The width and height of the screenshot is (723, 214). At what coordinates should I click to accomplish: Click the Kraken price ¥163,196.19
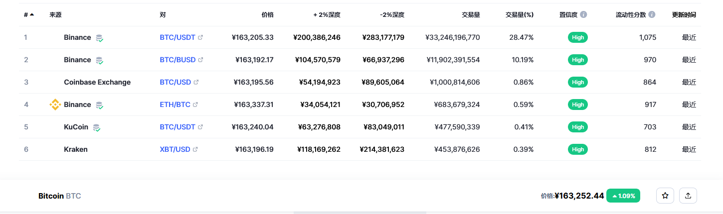[x=254, y=149]
